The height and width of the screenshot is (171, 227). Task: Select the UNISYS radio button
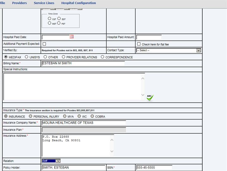click(x=27, y=57)
